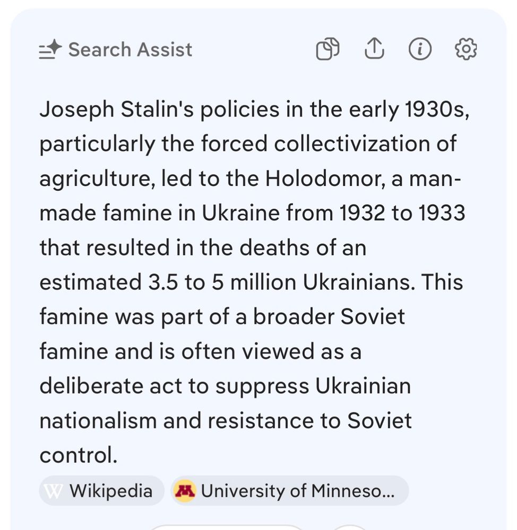
Task: Click the Search Assist title text
Action: coord(131,50)
